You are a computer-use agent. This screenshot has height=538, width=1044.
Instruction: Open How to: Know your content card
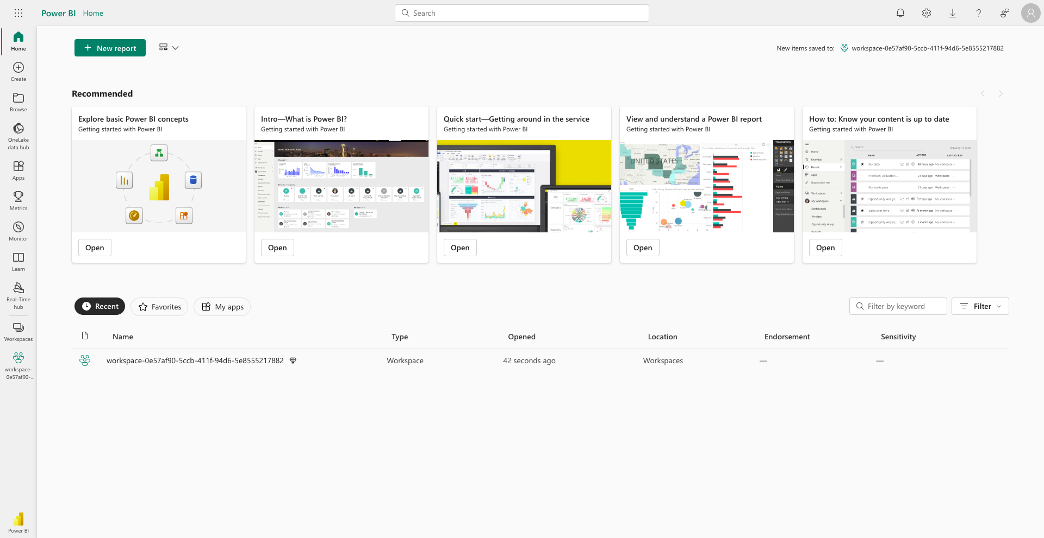[825, 248]
